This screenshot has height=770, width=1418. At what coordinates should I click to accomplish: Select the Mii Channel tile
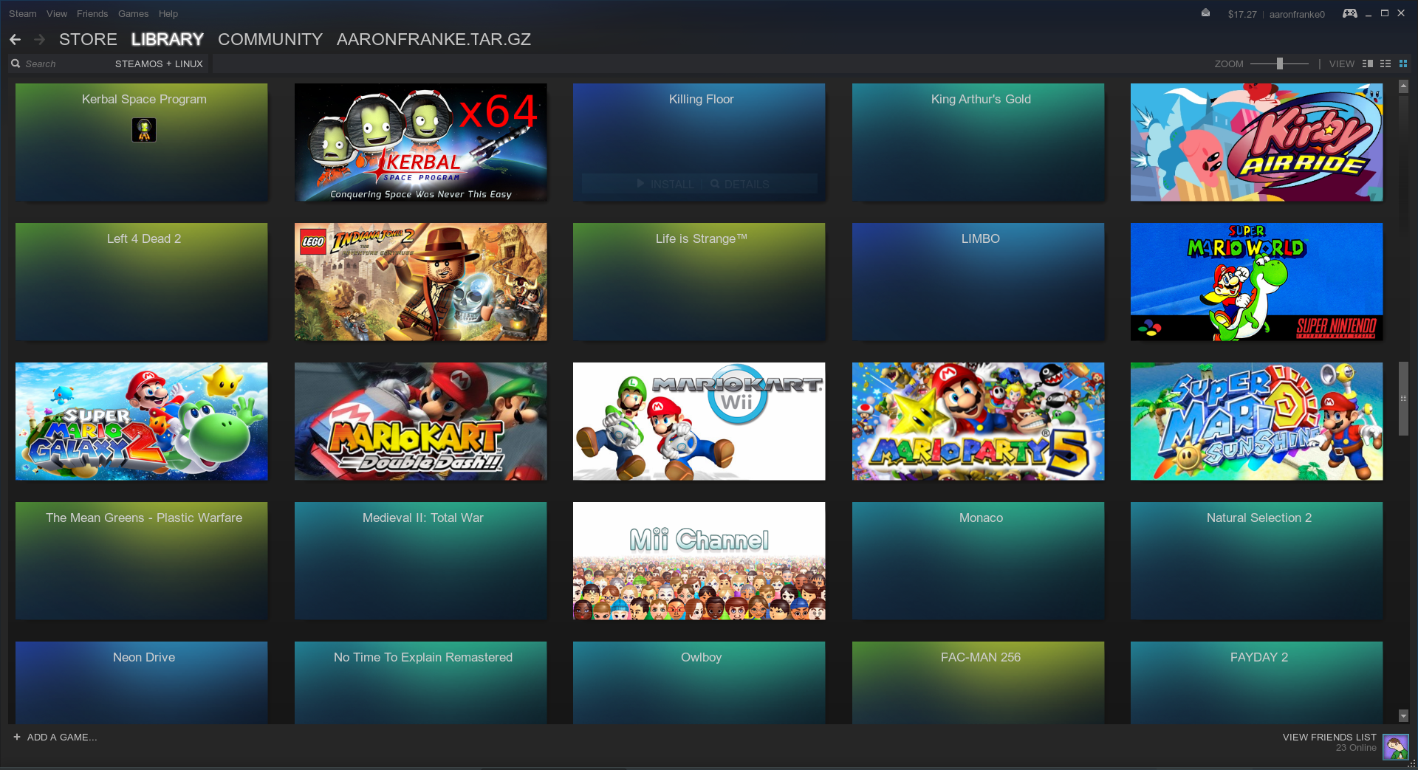point(699,560)
